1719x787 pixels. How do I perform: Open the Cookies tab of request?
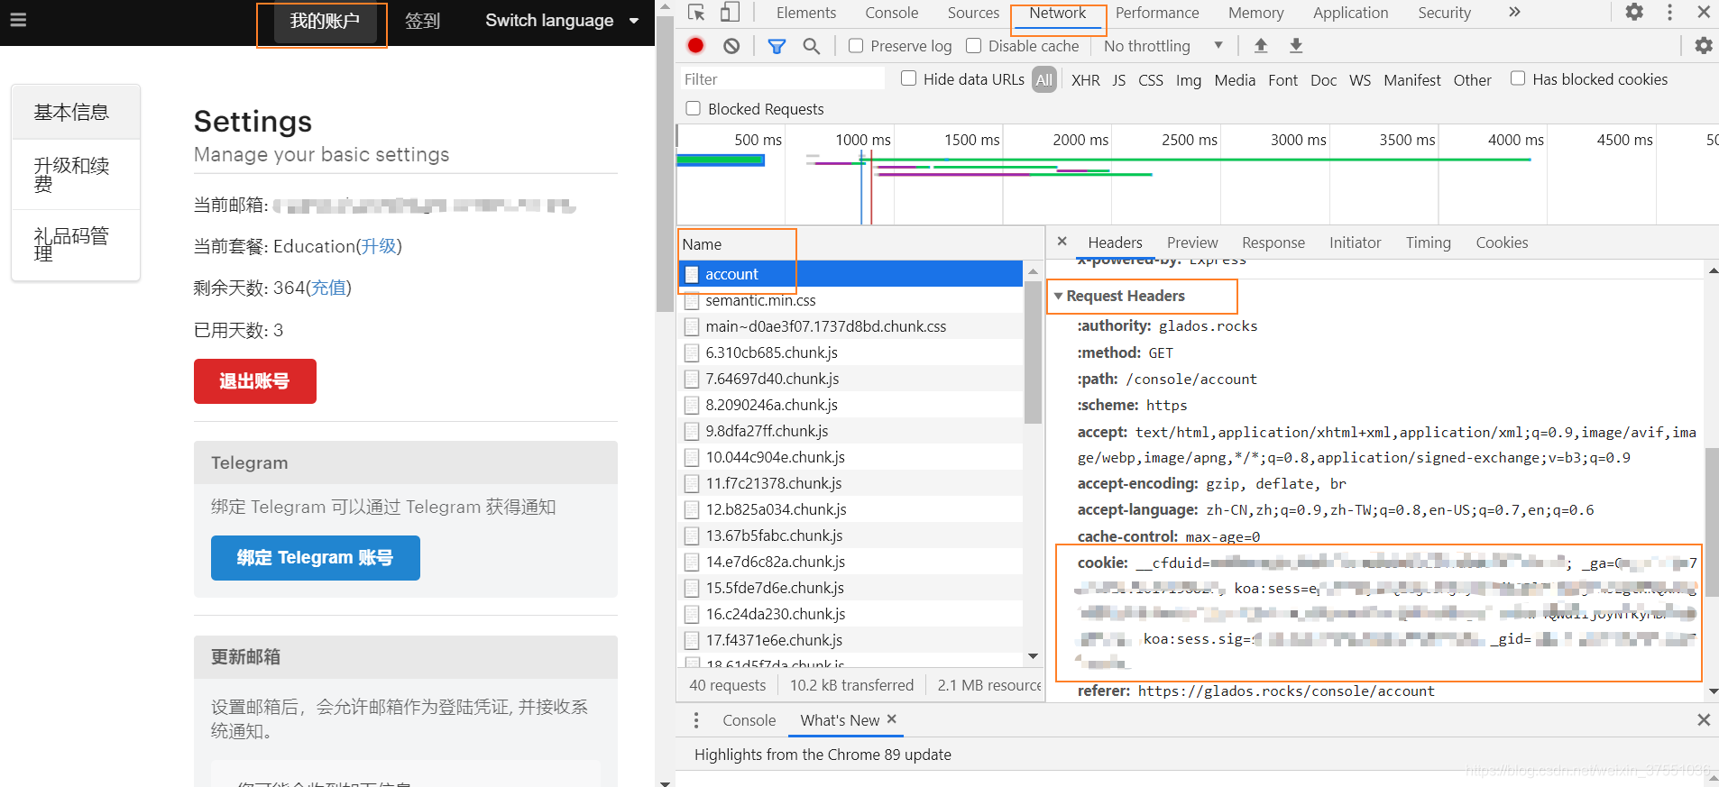click(x=1502, y=243)
